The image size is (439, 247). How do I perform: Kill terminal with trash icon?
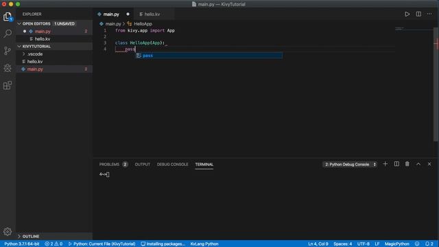click(407, 164)
